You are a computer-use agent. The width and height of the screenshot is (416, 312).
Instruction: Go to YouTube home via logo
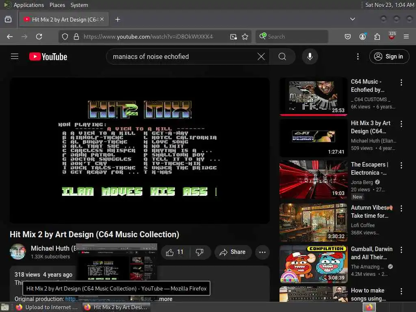pos(48,56)
